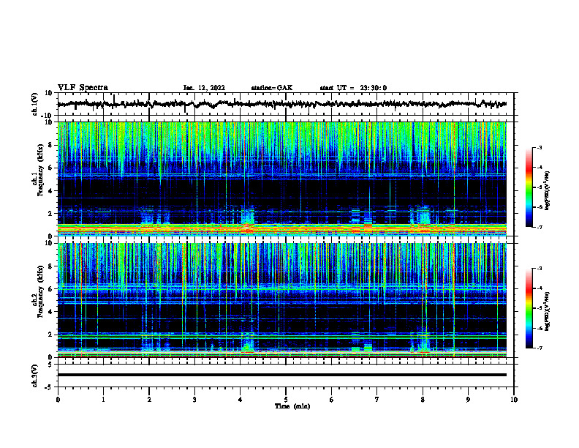Viewport: 579px width, 448px height.
Task: Click the time axis tick label "10"
Action: pyautogui.click(x=514, y=400)
